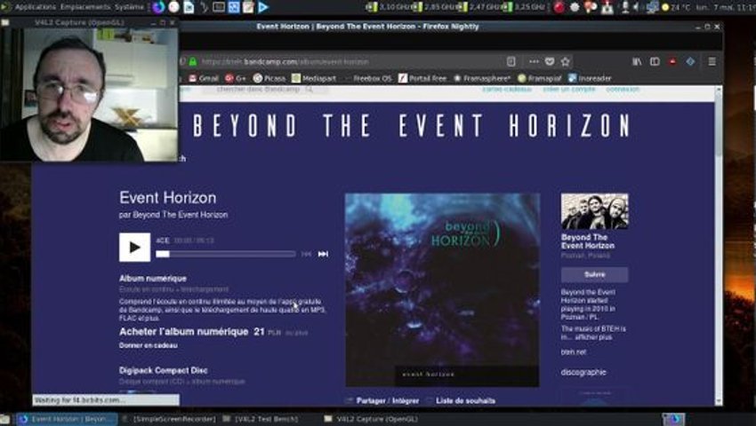This screenshot has width=756, height=426.
Task: Open the Firefox hamburger menu
Action: [712, 61]
